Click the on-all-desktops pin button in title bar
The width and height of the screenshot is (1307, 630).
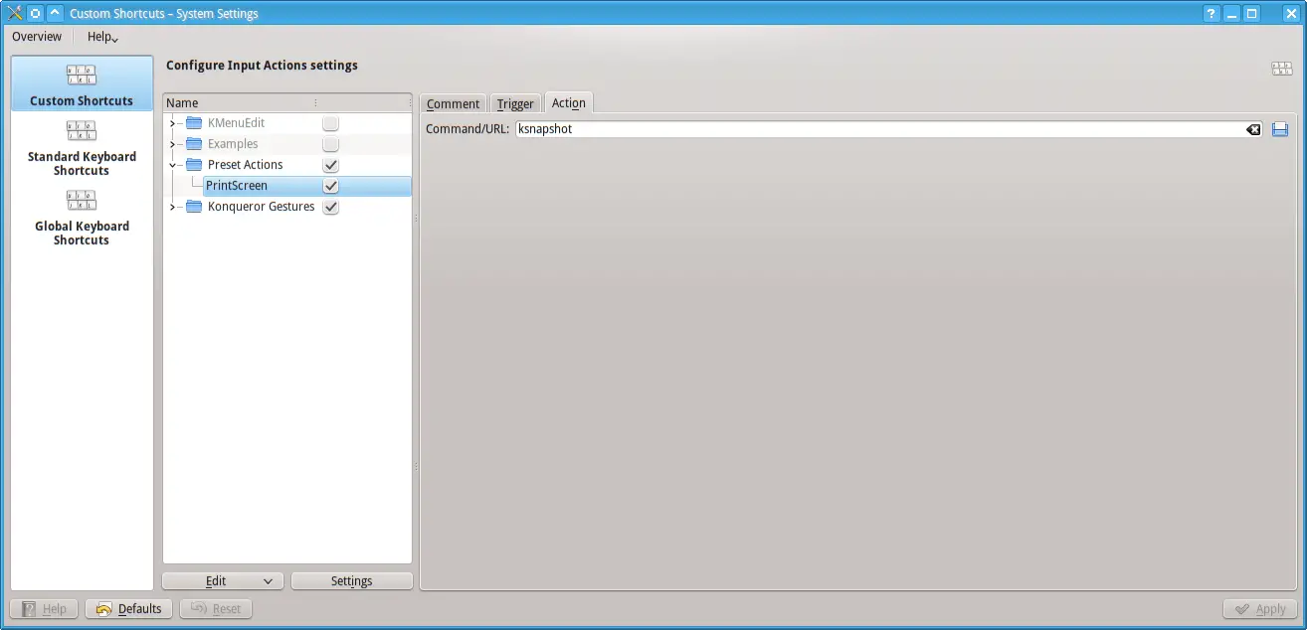point(35,13)
